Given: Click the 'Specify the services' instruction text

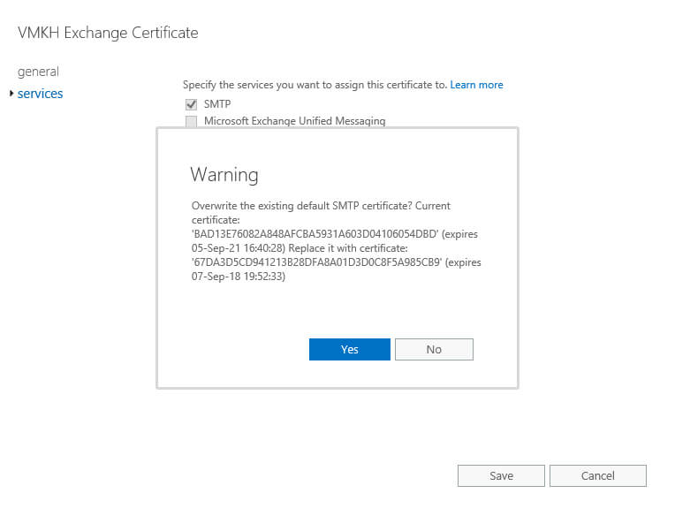Looking at the screenshot, I should pyautogui.click(x=315, y=85).
